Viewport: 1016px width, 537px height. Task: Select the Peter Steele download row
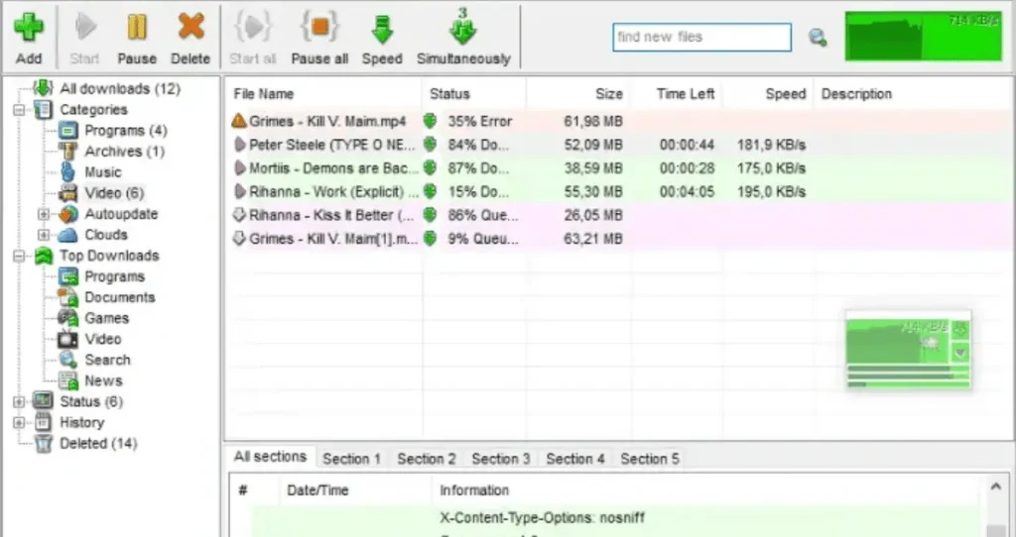coord(619,145)
